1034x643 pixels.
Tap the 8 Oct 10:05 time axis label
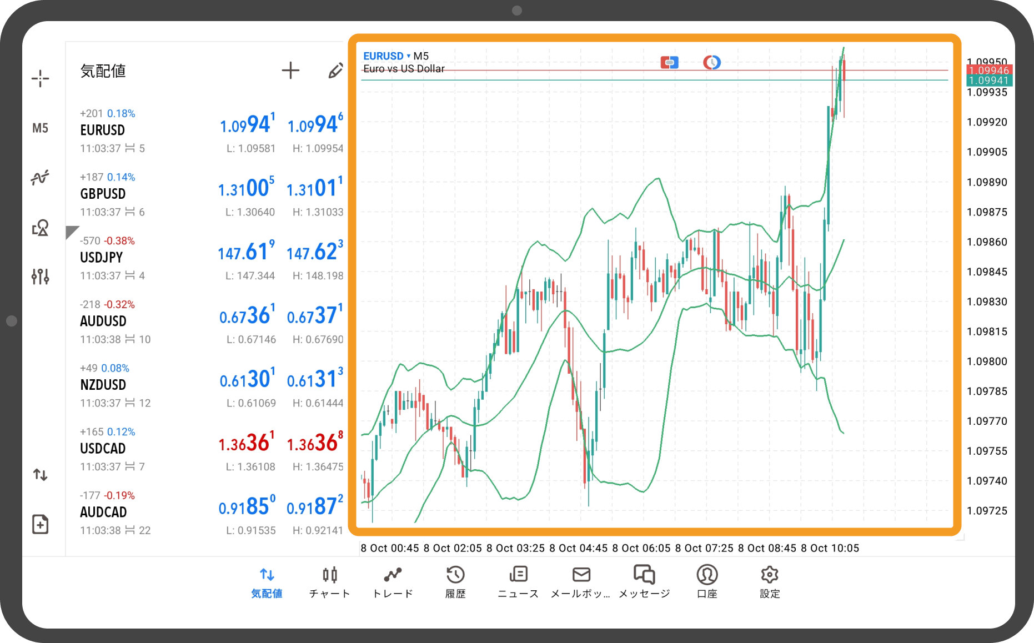tap(830, 548)
